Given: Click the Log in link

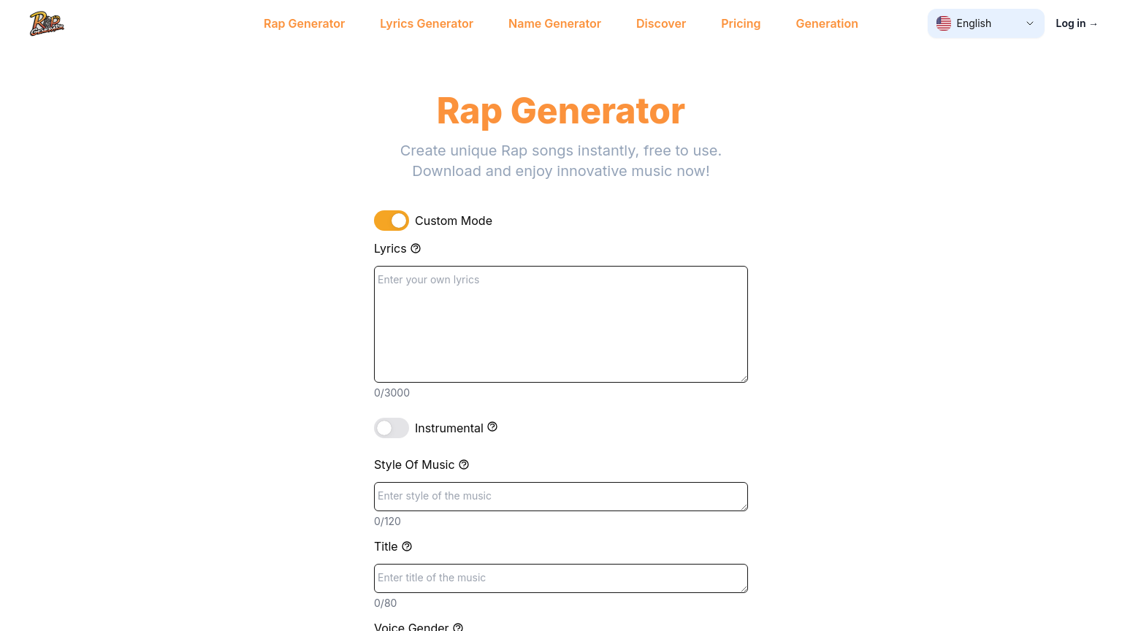Looking at the screenshot, I should (1076, 23).
